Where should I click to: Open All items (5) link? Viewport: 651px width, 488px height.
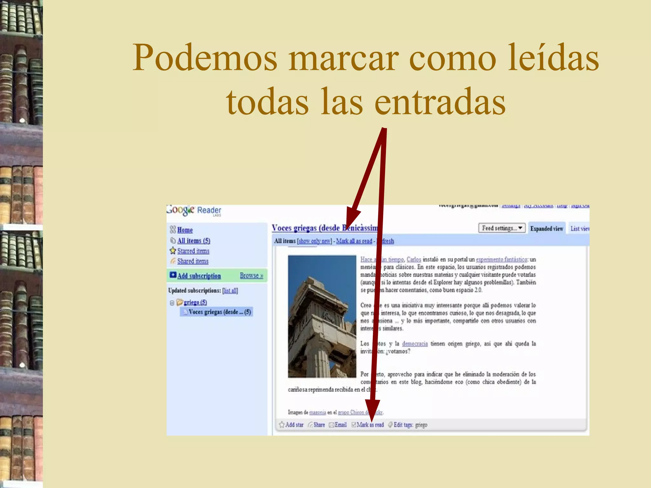click(x=194, y=241)
